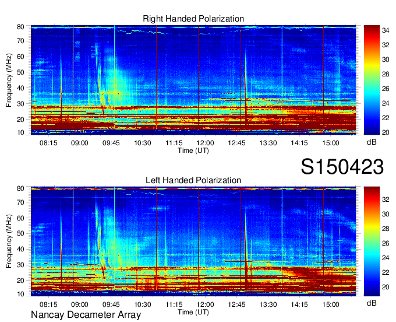Click the dB unit label below the upper colorbar
This screenshot has height=322, width=396.
(x=372, y=142)
